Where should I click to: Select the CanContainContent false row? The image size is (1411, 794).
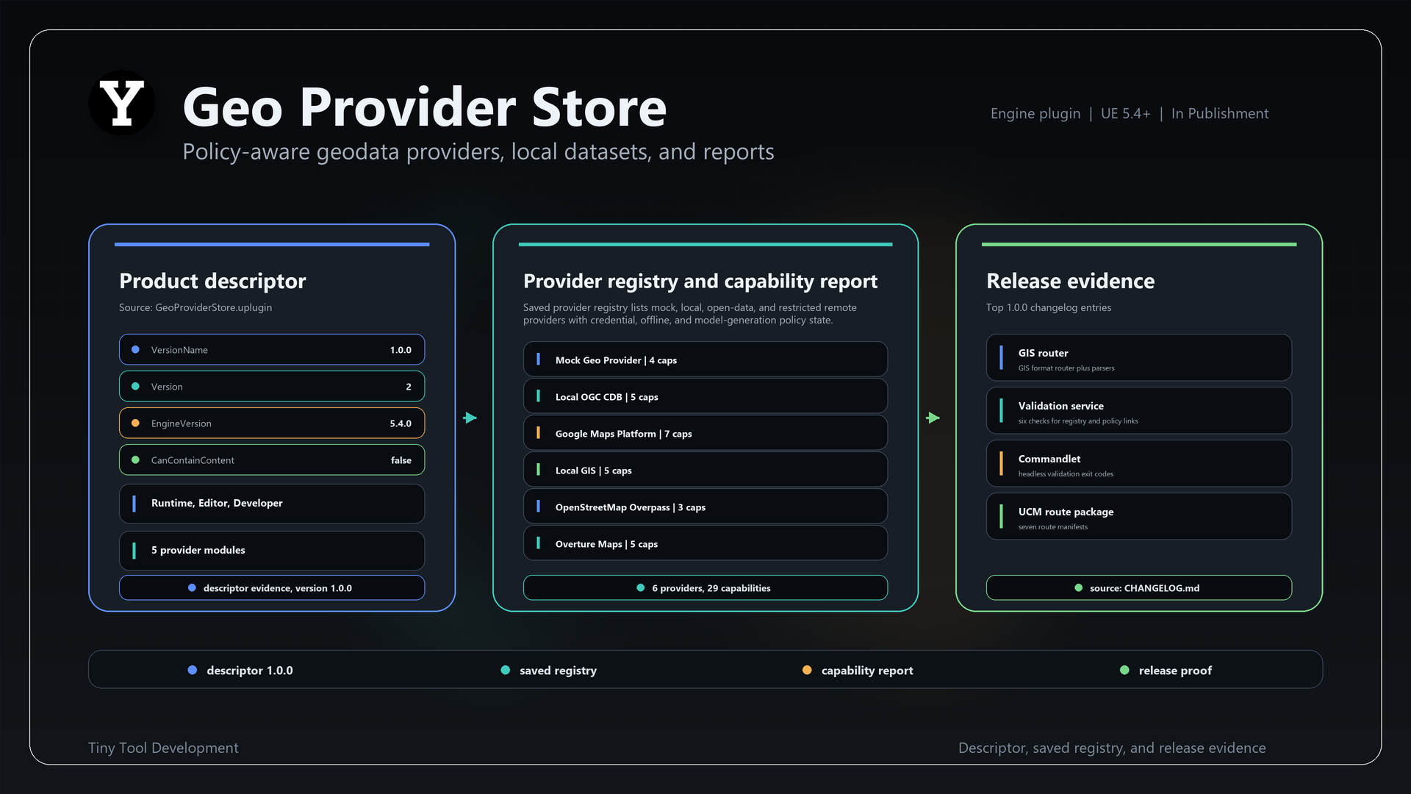coord(272,460)
